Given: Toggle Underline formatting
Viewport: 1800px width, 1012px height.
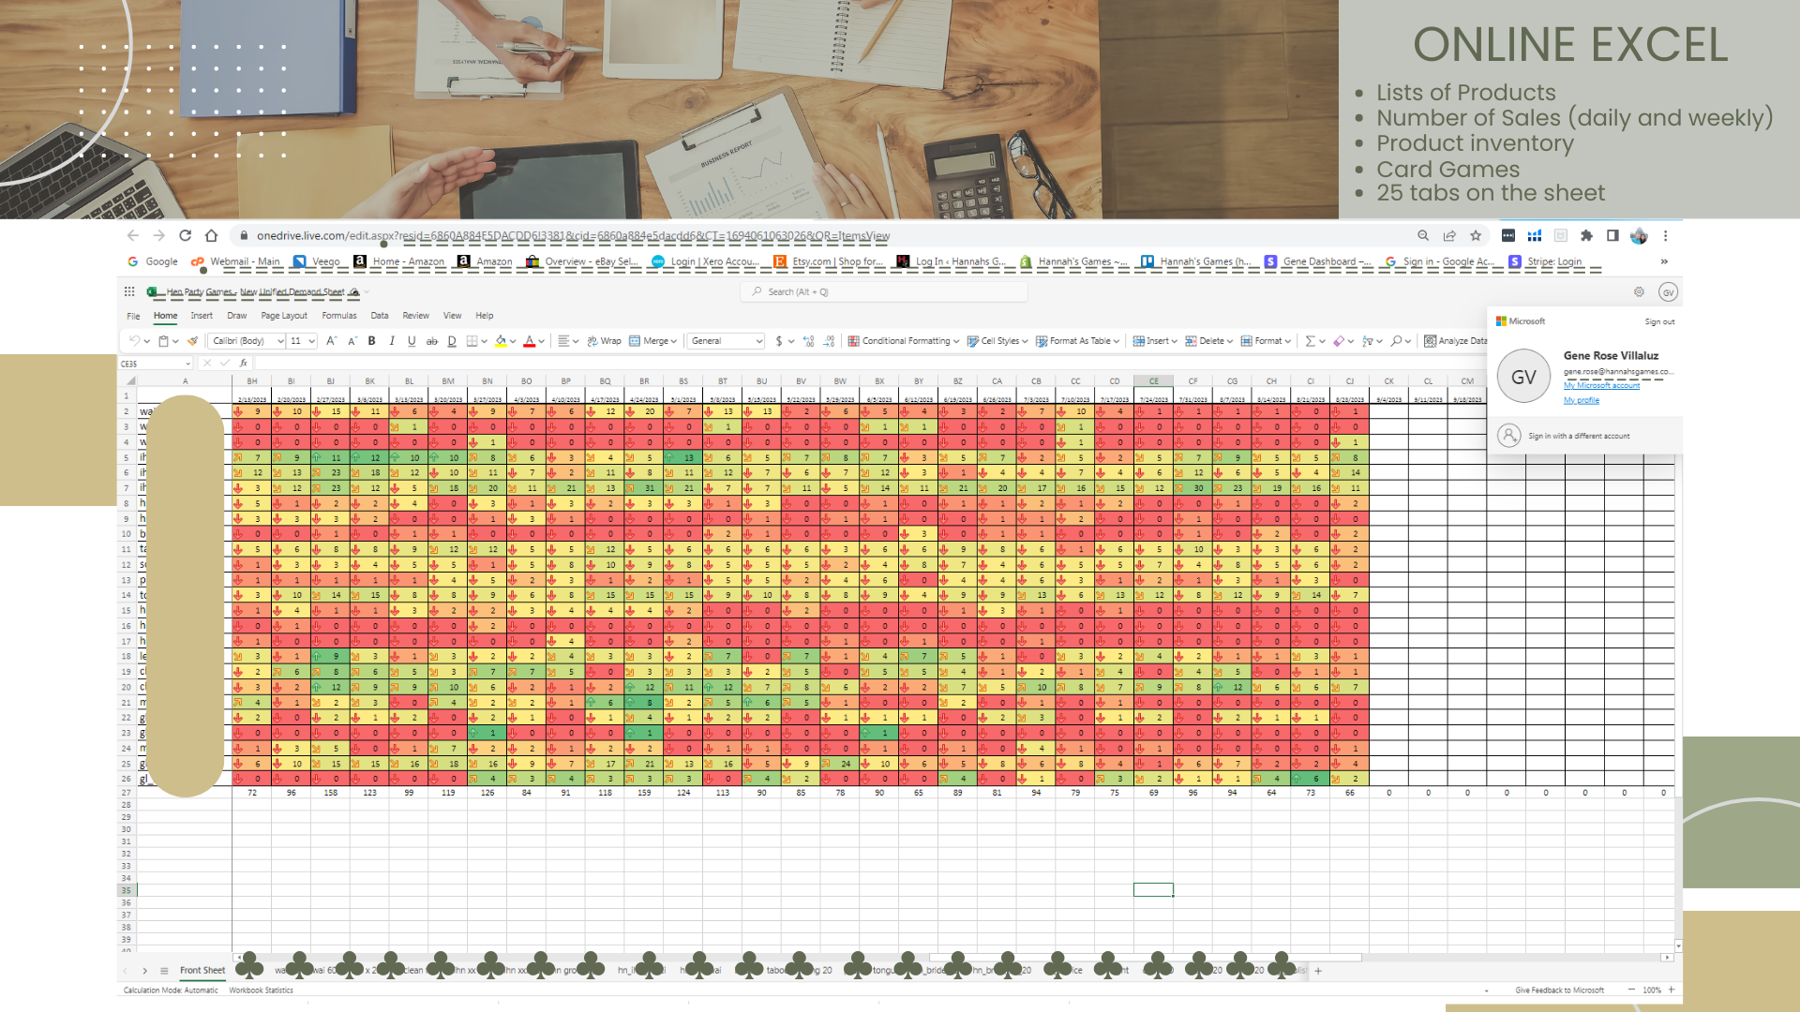Looking at the screenshot, I should (x=412, y=341).
